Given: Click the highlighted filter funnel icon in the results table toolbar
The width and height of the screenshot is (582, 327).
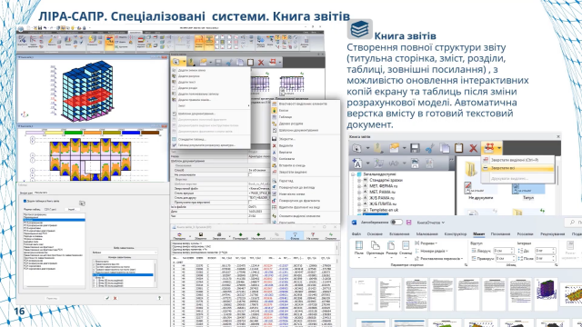Looking at the screenshot, I should coord(295,236).
